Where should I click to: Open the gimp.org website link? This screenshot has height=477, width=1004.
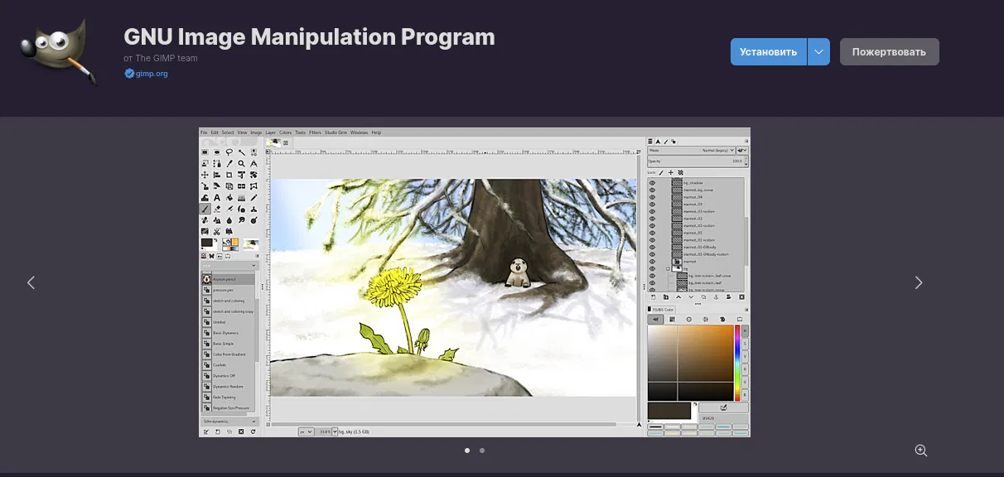click(x=152, y=74)
